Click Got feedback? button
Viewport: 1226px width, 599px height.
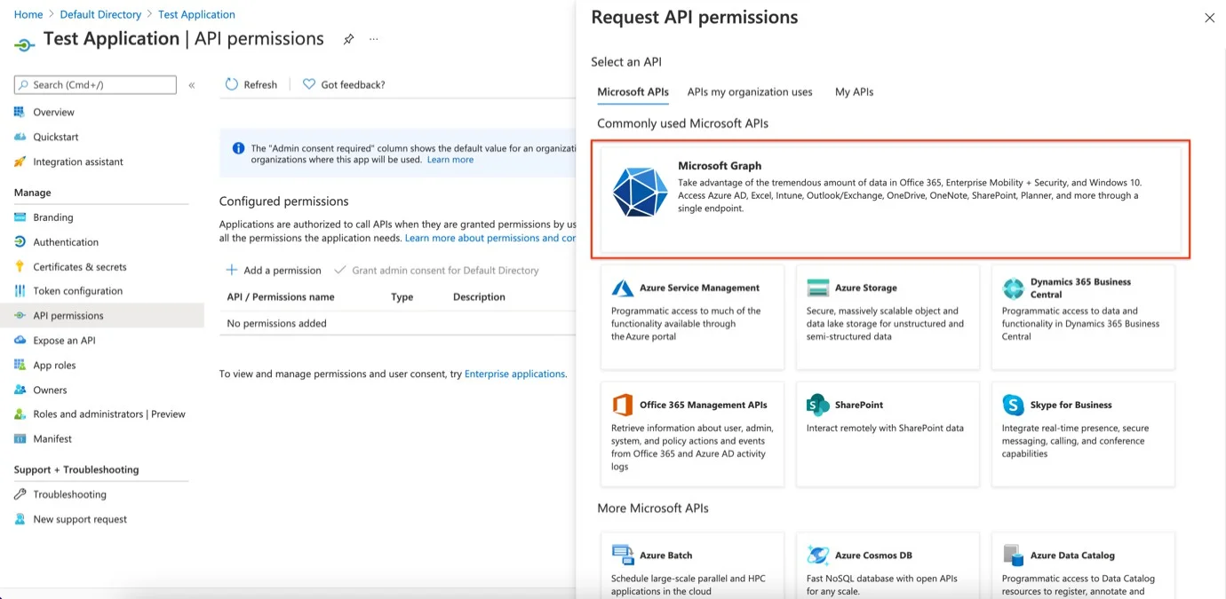point(344,84)
